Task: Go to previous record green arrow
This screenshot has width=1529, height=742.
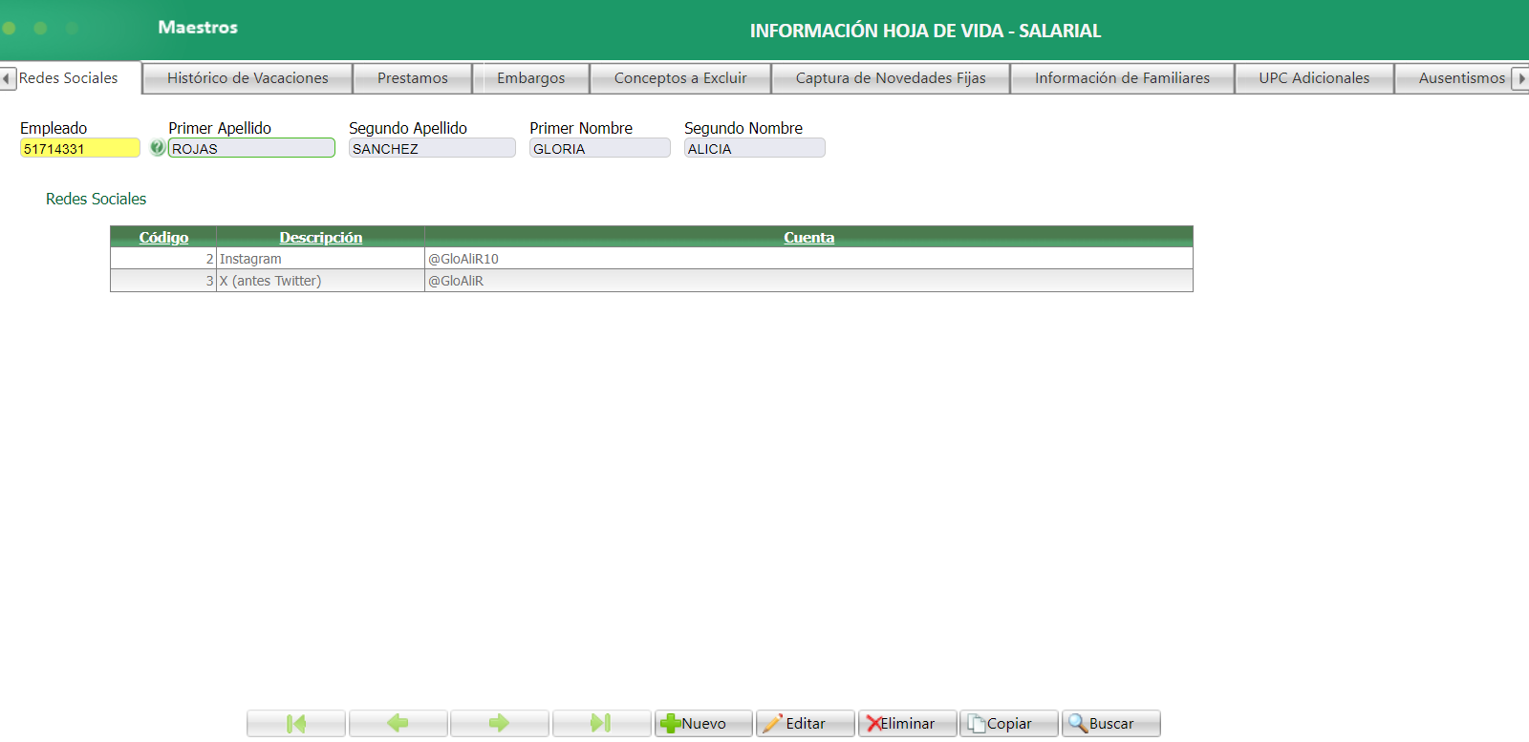Action: (x=398, y=724)
